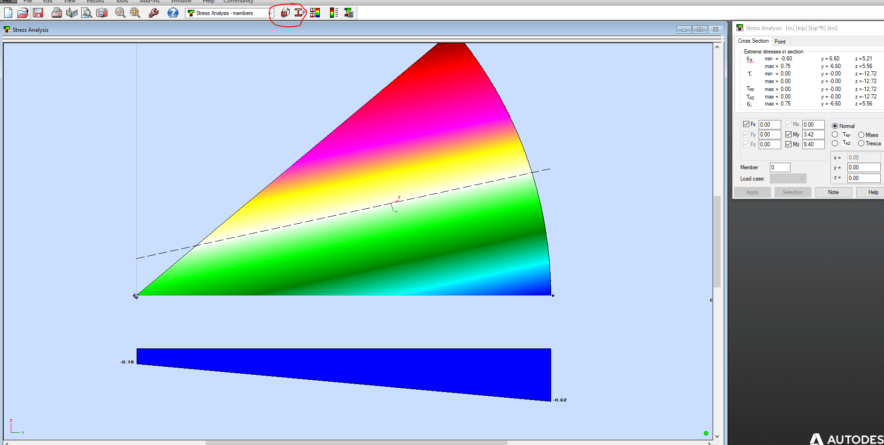
Task: Enable the Mises stress radio button
Action: (861, 135)
